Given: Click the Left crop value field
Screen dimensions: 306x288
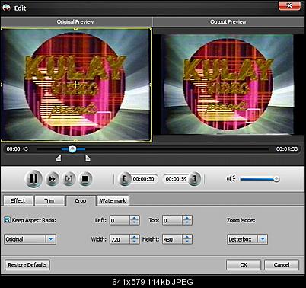Looking at the screenshot, I should point(120,220).
